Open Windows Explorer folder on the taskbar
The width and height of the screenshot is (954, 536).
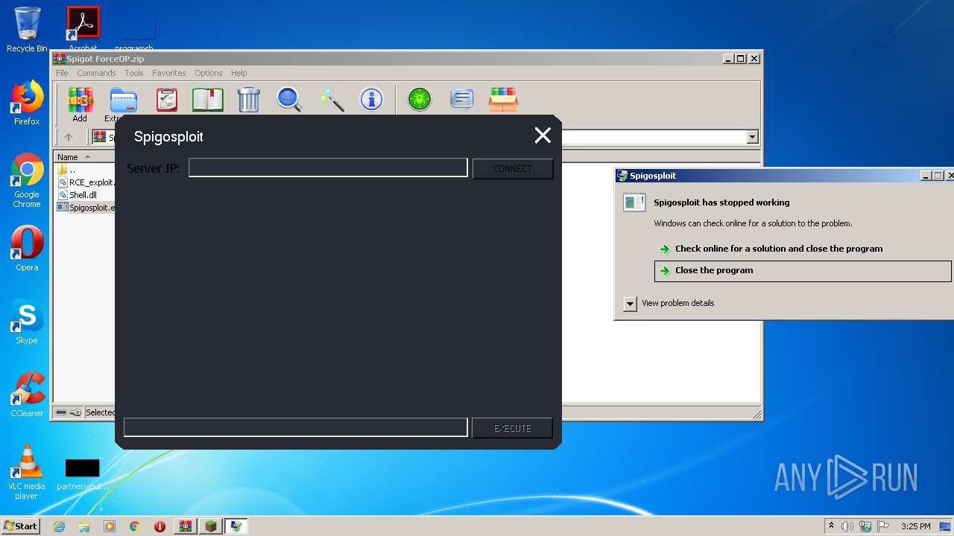84,526
